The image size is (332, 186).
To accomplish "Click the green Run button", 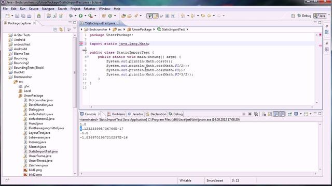I will pyautogui.click(x=81, y=16).
